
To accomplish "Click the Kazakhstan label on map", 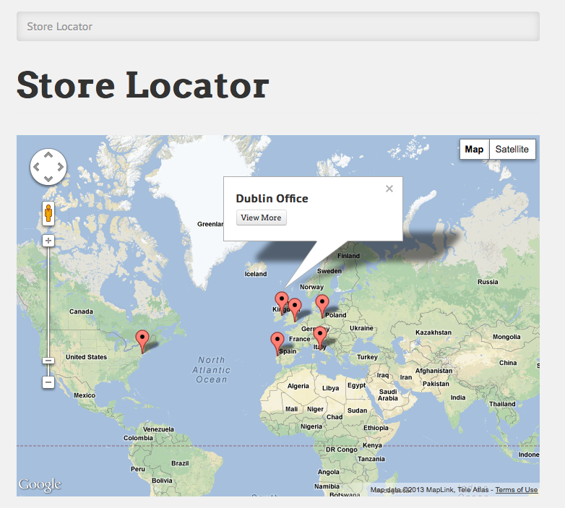I will click(x=434, y=332).
